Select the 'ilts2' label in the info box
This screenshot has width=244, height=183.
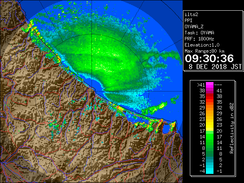[191, 14]
